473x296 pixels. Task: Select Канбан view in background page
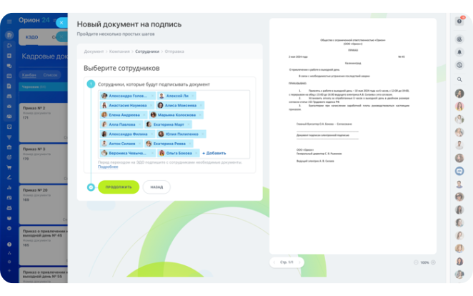pos(29,75)
